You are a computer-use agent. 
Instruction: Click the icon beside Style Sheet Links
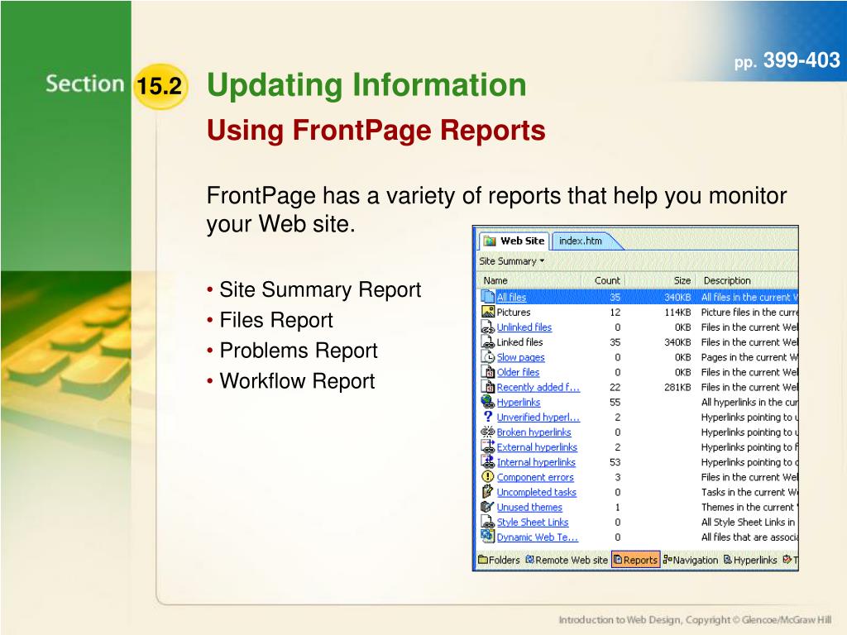[x=488, y=523]
